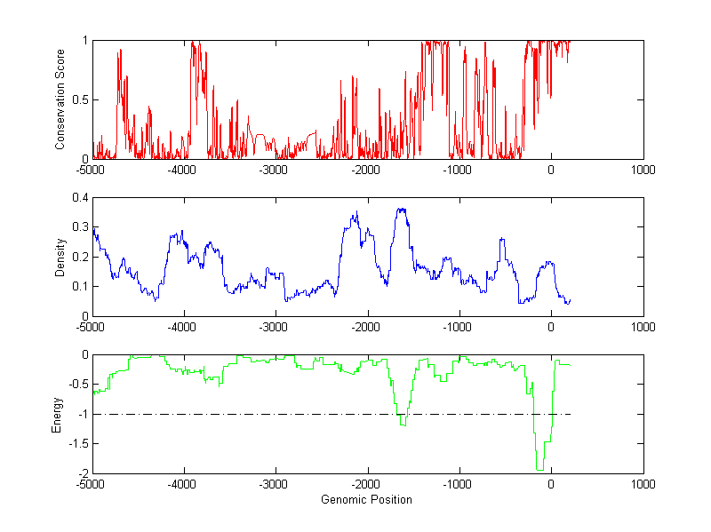The image size is (711, 532).
Task: Click the "-1000" x-tick below the Conservation plot
Action: [x=458, y=170]
